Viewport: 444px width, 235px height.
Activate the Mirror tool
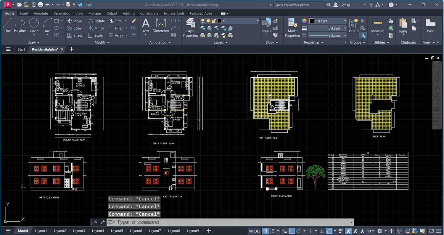coord(96,28)
